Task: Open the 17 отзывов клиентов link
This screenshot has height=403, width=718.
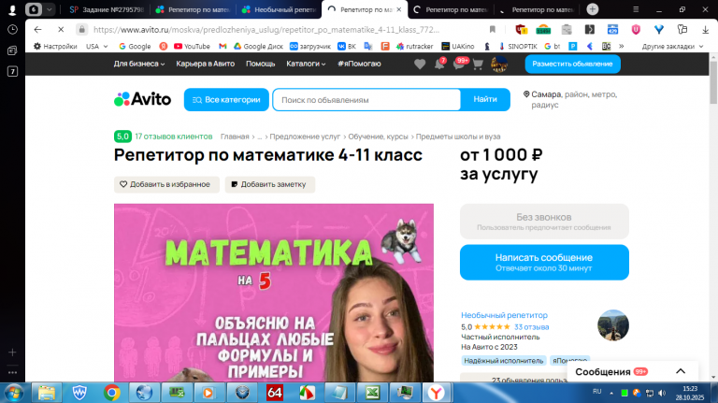Action: tap(174, 137)
